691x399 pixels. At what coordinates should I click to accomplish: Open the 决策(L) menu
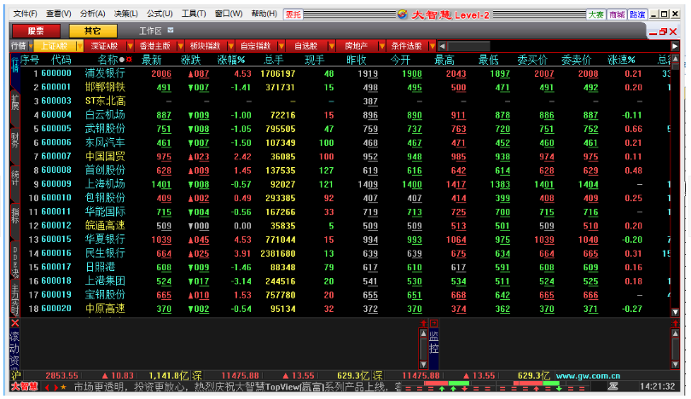click(126, 14)
